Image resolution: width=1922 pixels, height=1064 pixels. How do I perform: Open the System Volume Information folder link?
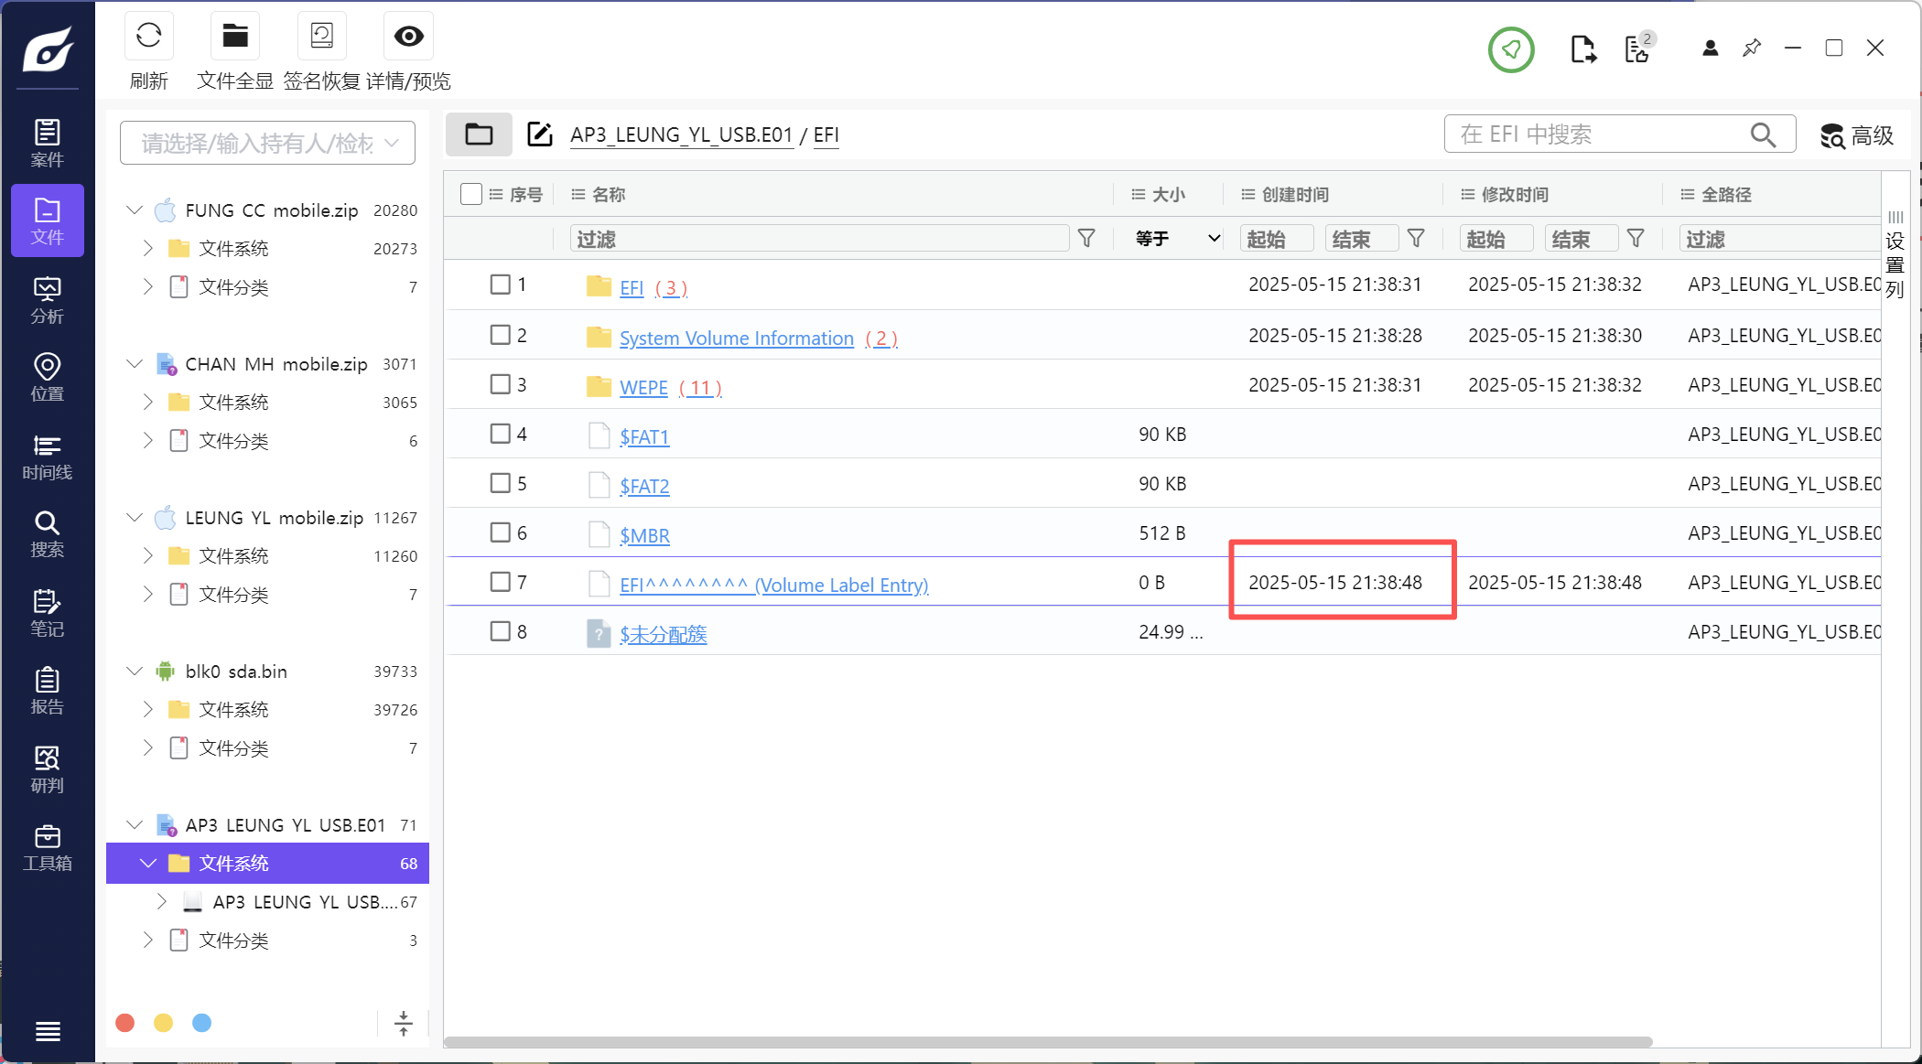[x=736, y=339]
